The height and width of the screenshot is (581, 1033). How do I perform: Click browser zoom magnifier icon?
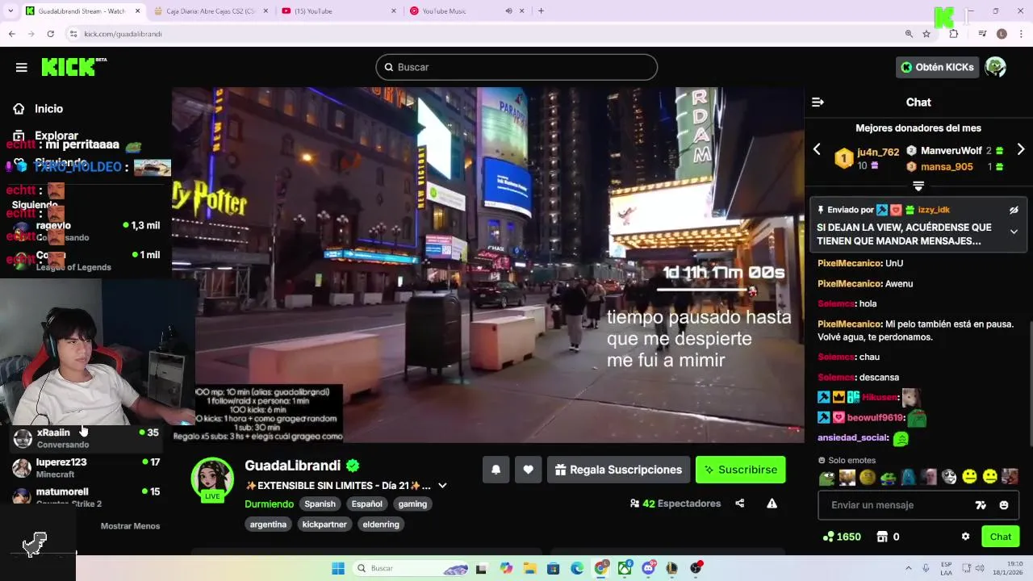909,34
